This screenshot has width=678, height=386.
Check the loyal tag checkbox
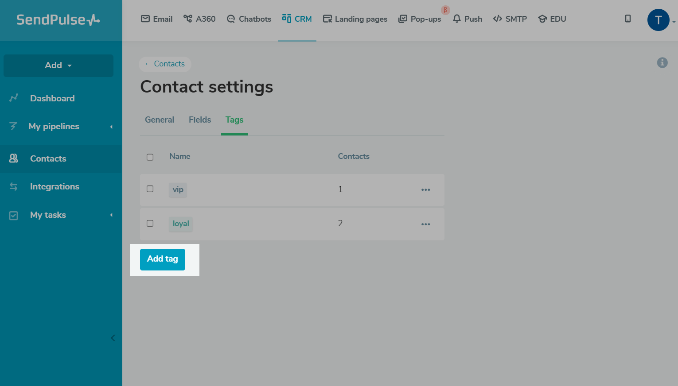pyautogui.click(x=150, y=224)
